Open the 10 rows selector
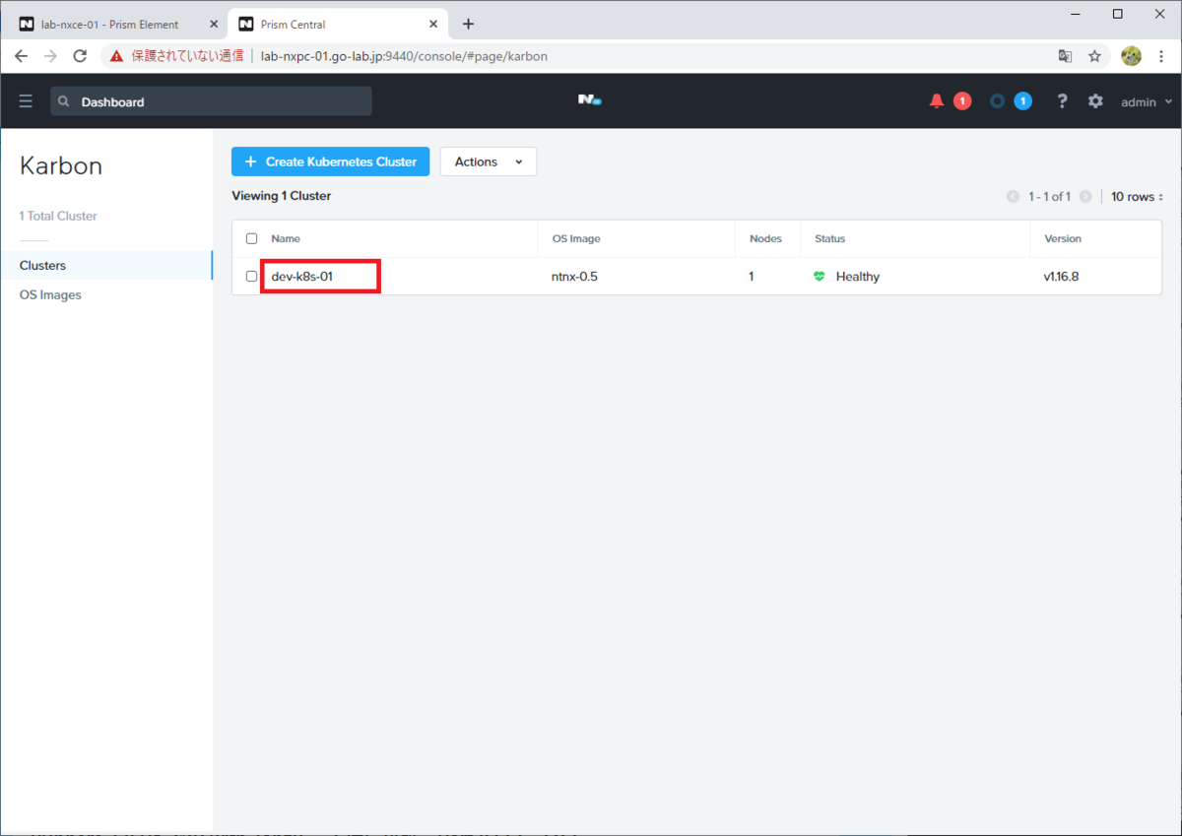Image resolution: width=1182 pixels, height=836 pixels. [x=1138, y=197]
